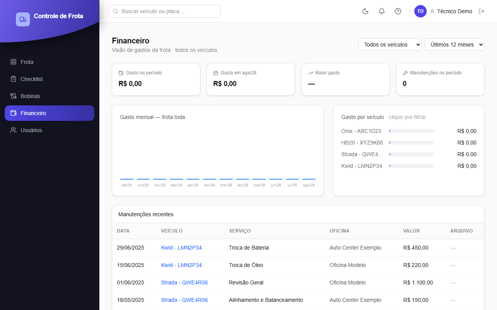Click the VALOR column header
The width and height of the screenshot is (497, 310).
(412, 231)
